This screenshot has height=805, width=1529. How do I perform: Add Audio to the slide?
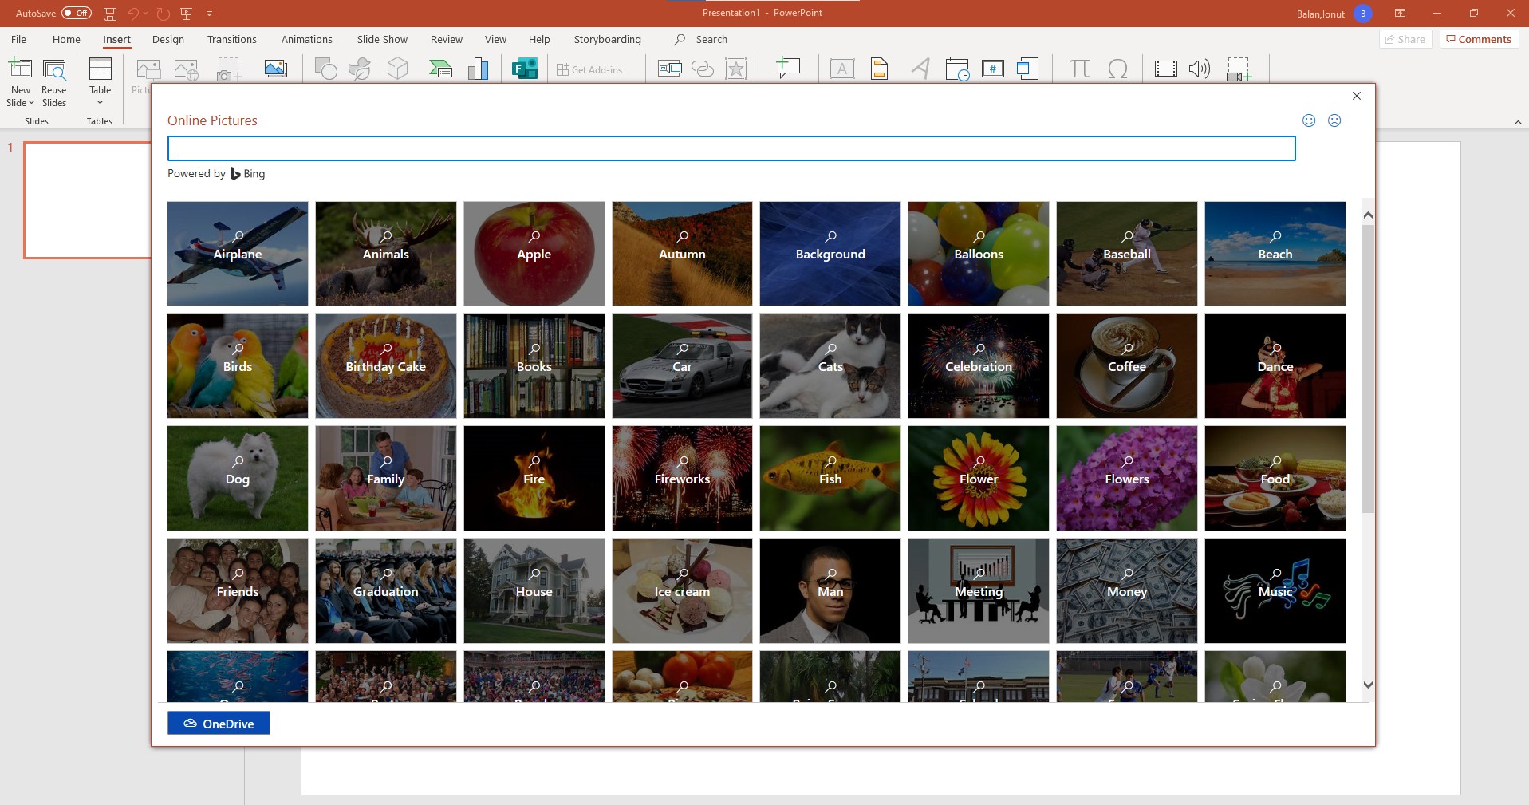[1197, 69]
